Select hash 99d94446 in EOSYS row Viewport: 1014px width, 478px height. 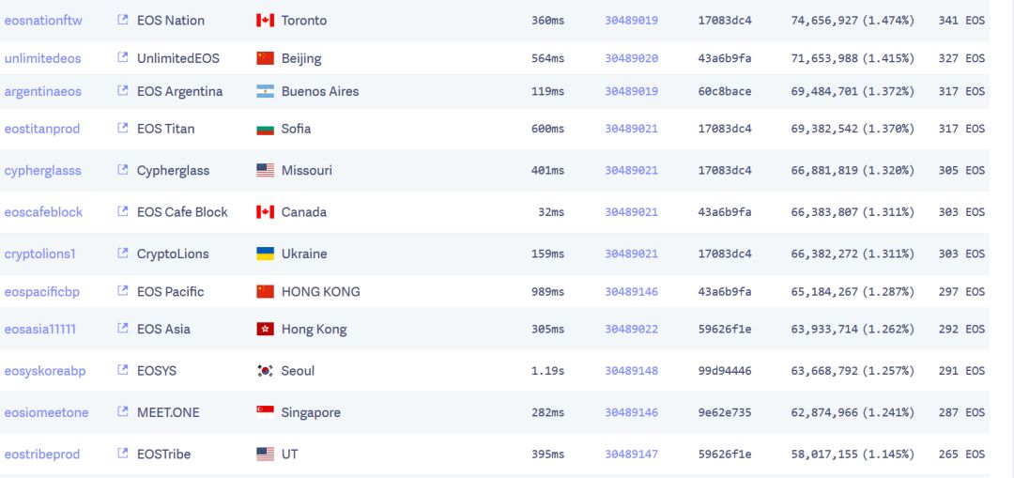tap(725, 371)
